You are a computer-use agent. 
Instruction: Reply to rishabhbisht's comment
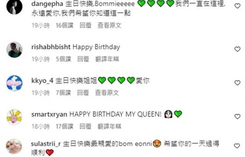[x=83, y=59]
